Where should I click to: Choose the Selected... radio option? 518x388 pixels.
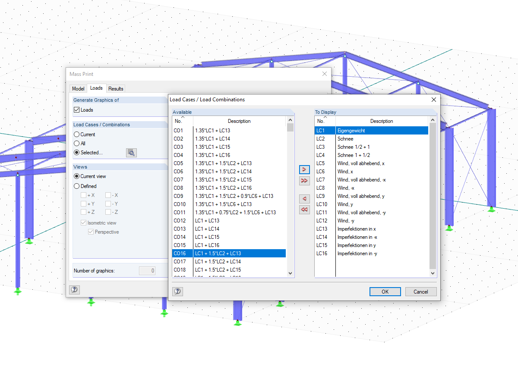pyautogui.click(x=77, y=153)
